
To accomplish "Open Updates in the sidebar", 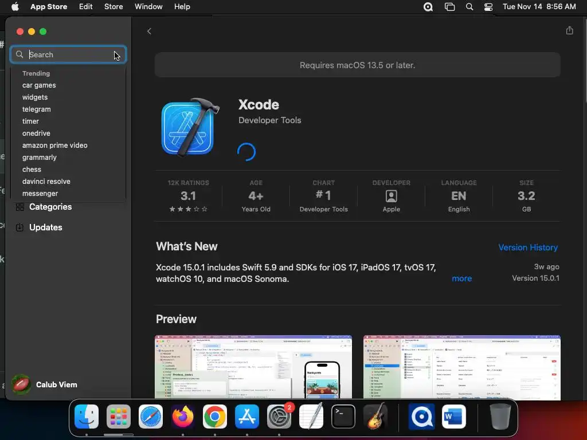I will 46,227.
